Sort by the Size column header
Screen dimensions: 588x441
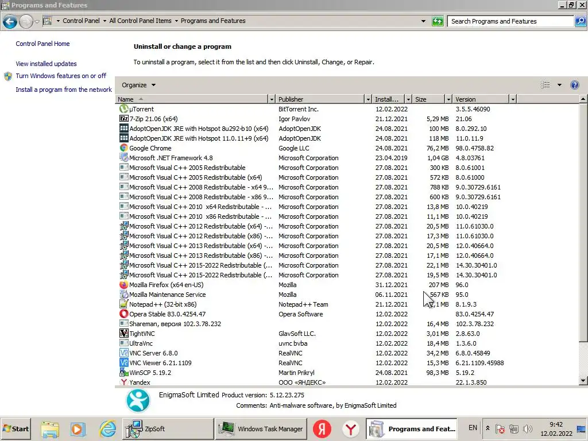428,99
